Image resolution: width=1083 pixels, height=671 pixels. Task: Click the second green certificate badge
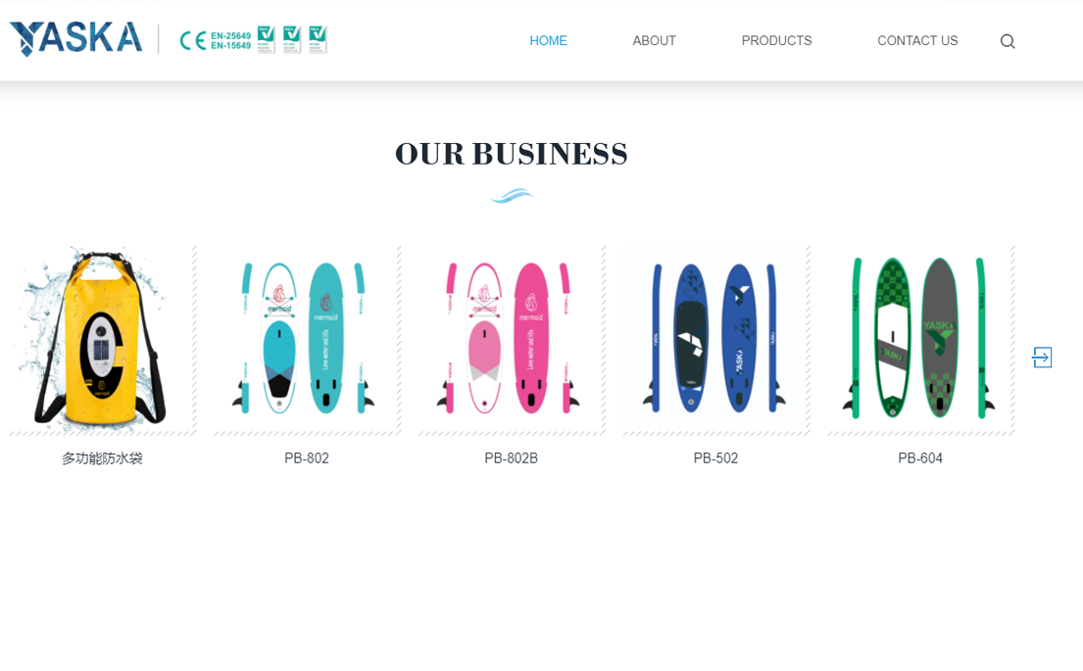[x=292, y=39]
